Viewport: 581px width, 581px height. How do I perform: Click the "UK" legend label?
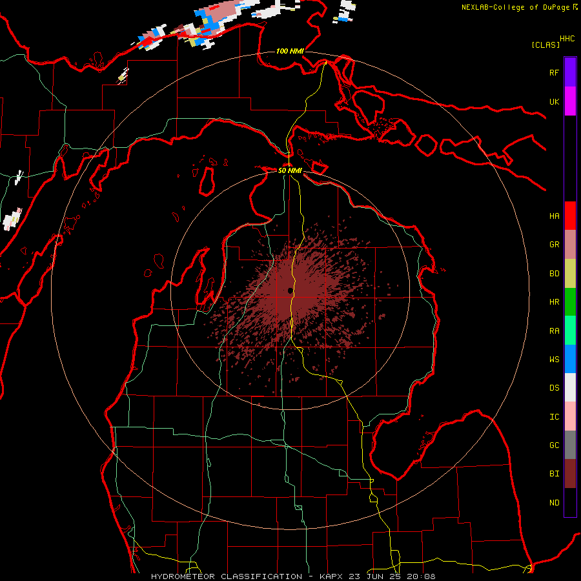pos(554,101)
